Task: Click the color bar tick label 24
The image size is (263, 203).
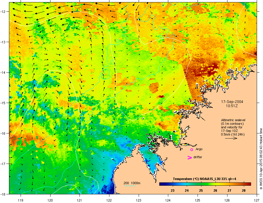Action: coord(187,190)
